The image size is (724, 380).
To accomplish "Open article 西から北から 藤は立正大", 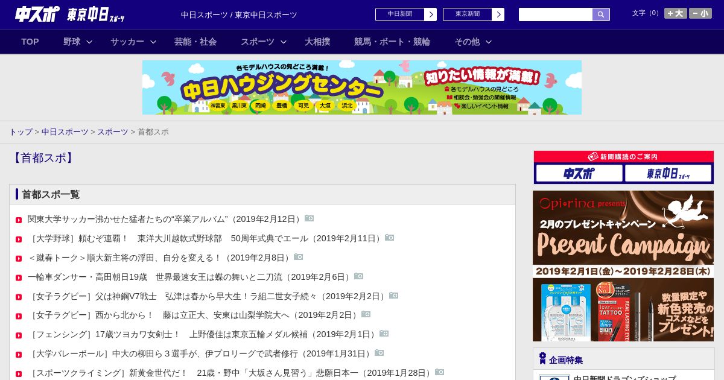I will click(x=193, y=315).
